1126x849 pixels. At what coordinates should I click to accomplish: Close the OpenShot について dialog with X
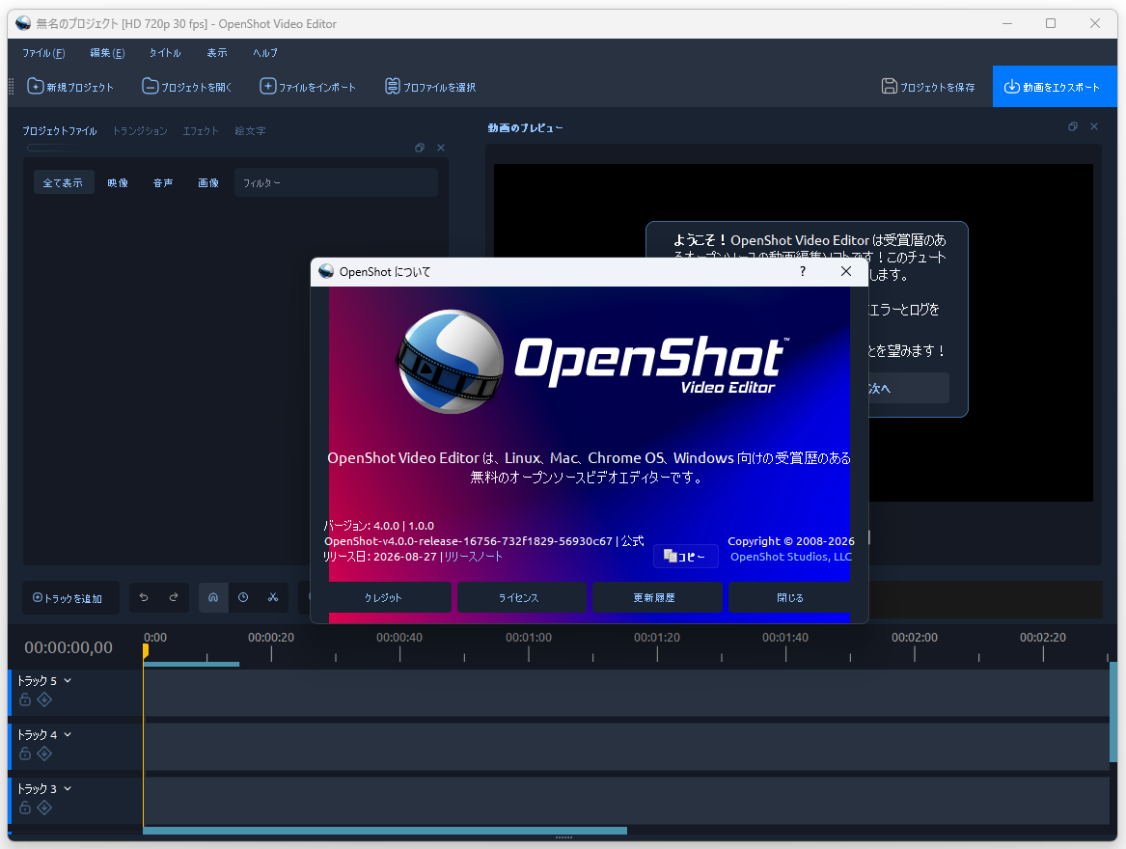point(846,271)
